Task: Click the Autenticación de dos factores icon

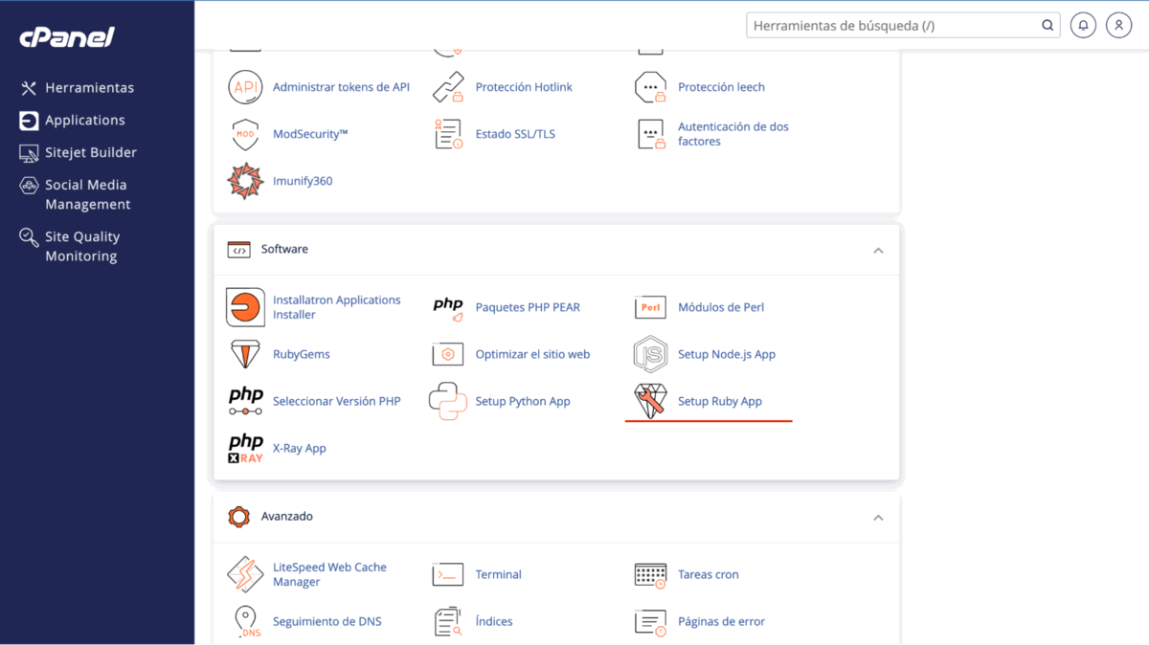Action: point(651,134)
